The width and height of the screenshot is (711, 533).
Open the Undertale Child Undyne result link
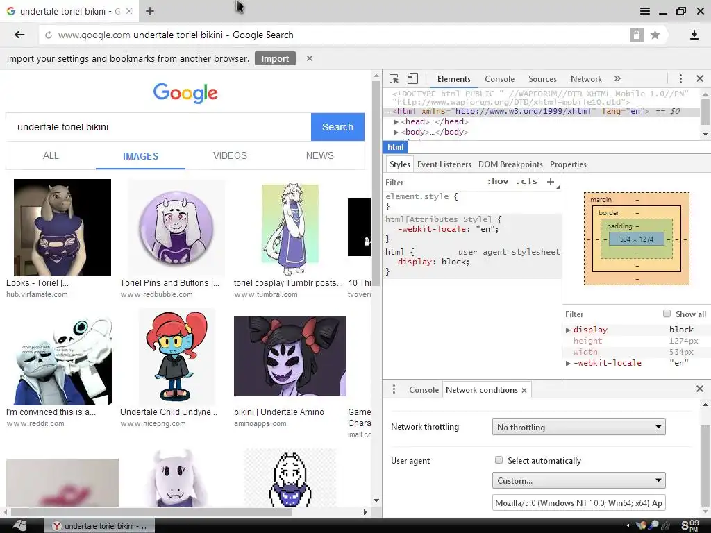coord(169,412)
